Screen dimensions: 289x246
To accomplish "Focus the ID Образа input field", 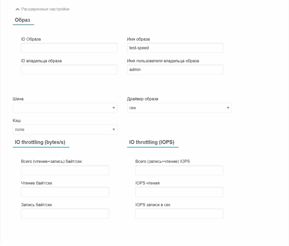I will coord(69,48).
